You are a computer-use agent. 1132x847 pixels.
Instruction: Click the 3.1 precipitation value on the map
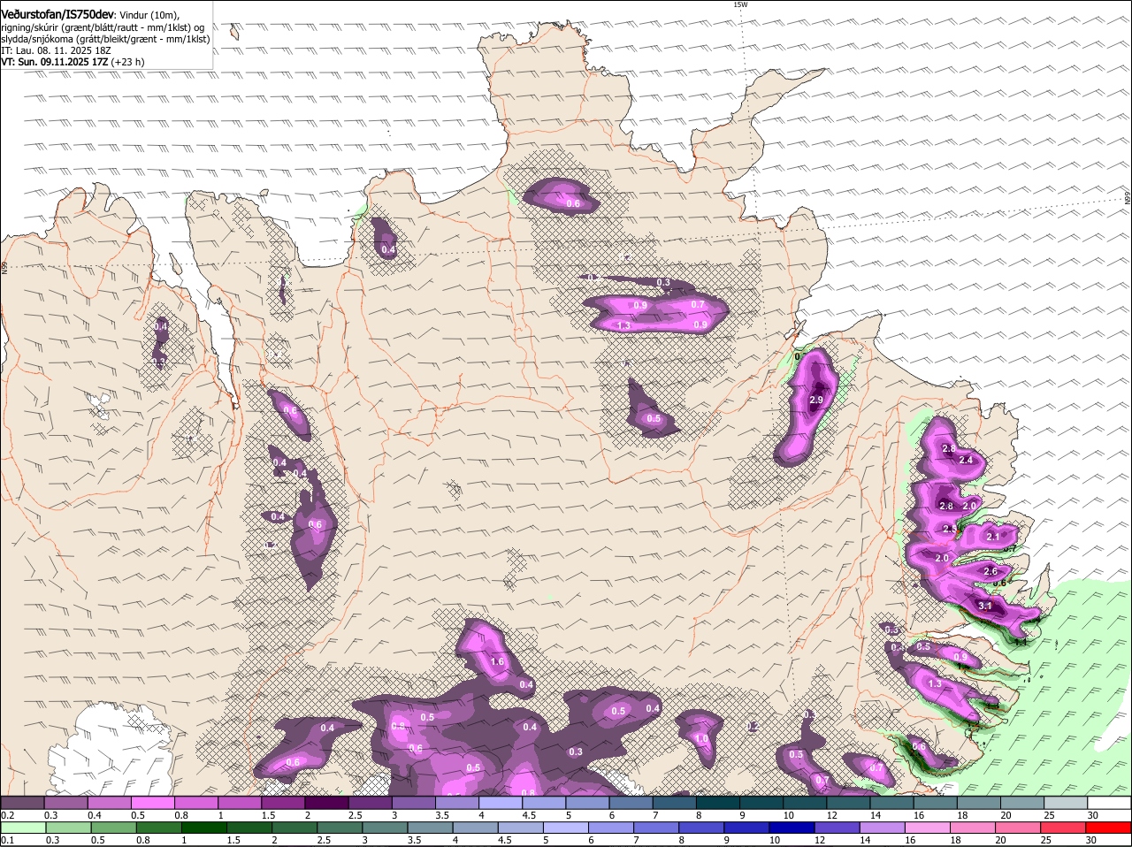985,606
